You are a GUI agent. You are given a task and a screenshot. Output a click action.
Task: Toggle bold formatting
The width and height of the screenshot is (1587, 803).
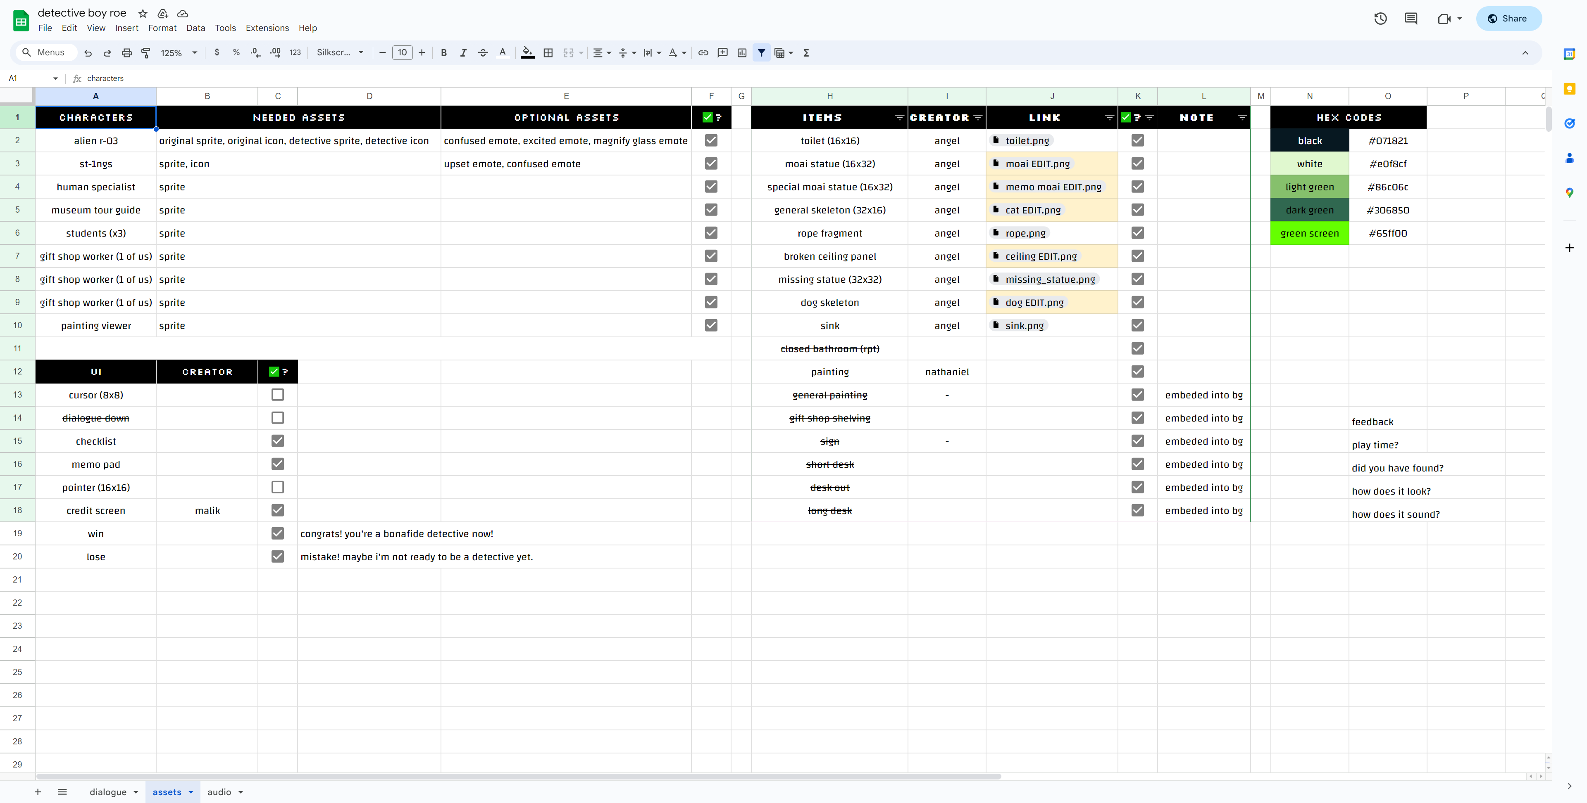click(443, 53)
